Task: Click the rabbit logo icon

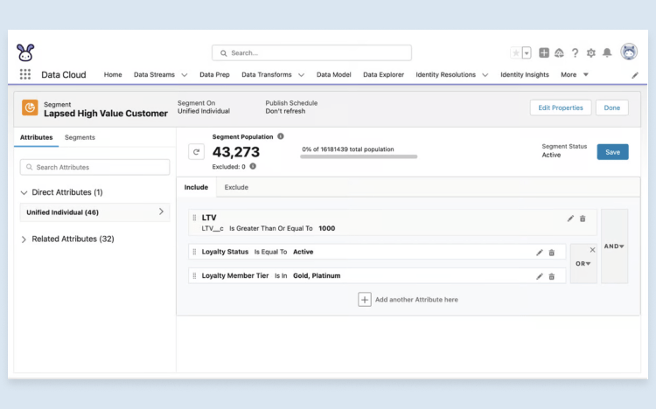Action: [25, 52]
